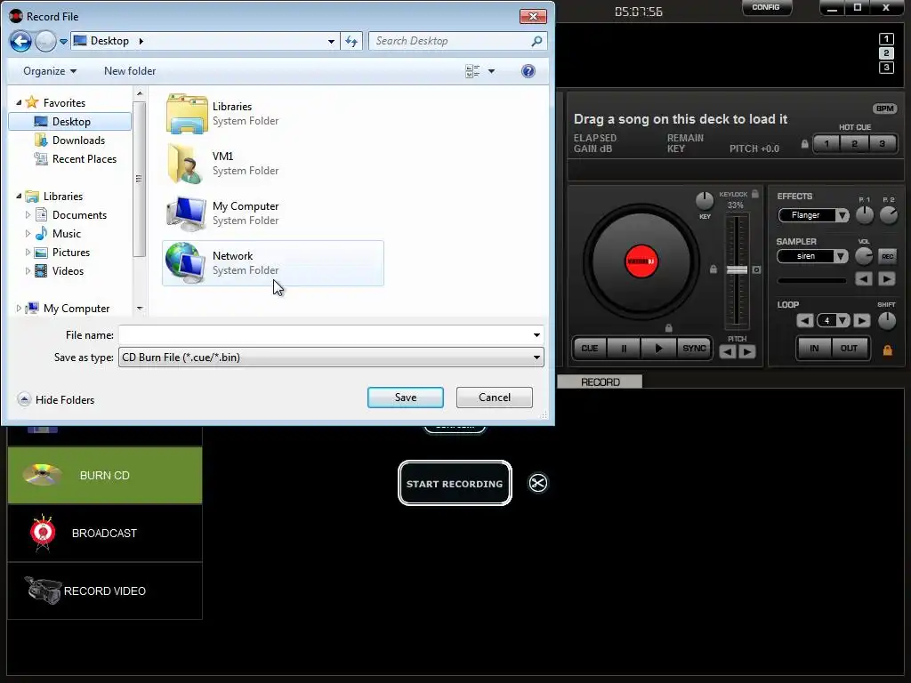Select Desktop under Favorites
911x683 pixels.
click(70, 121)
